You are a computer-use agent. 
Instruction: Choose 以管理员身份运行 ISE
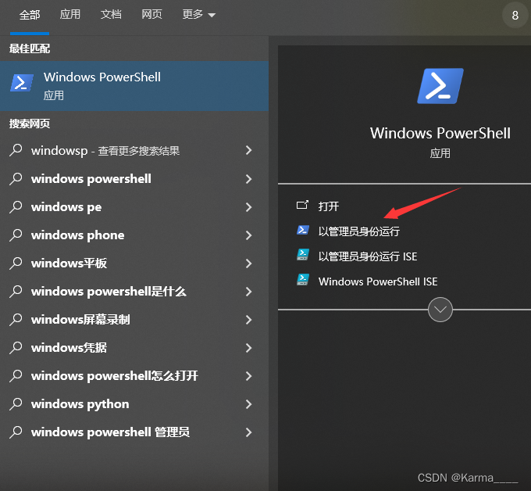click(368, 256)
